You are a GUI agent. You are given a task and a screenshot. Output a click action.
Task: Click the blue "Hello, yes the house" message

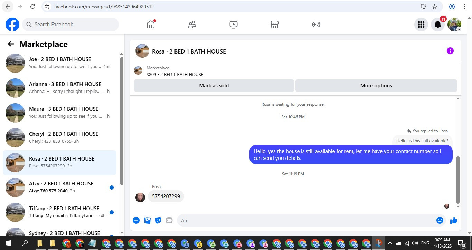pos(351,155)
